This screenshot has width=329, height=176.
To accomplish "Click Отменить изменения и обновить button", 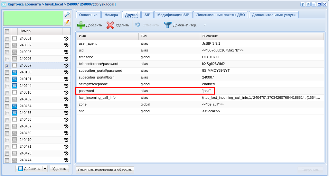I will (105, 170).
